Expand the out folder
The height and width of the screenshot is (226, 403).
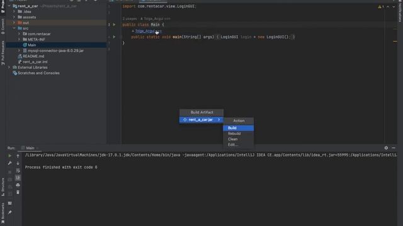14,23
